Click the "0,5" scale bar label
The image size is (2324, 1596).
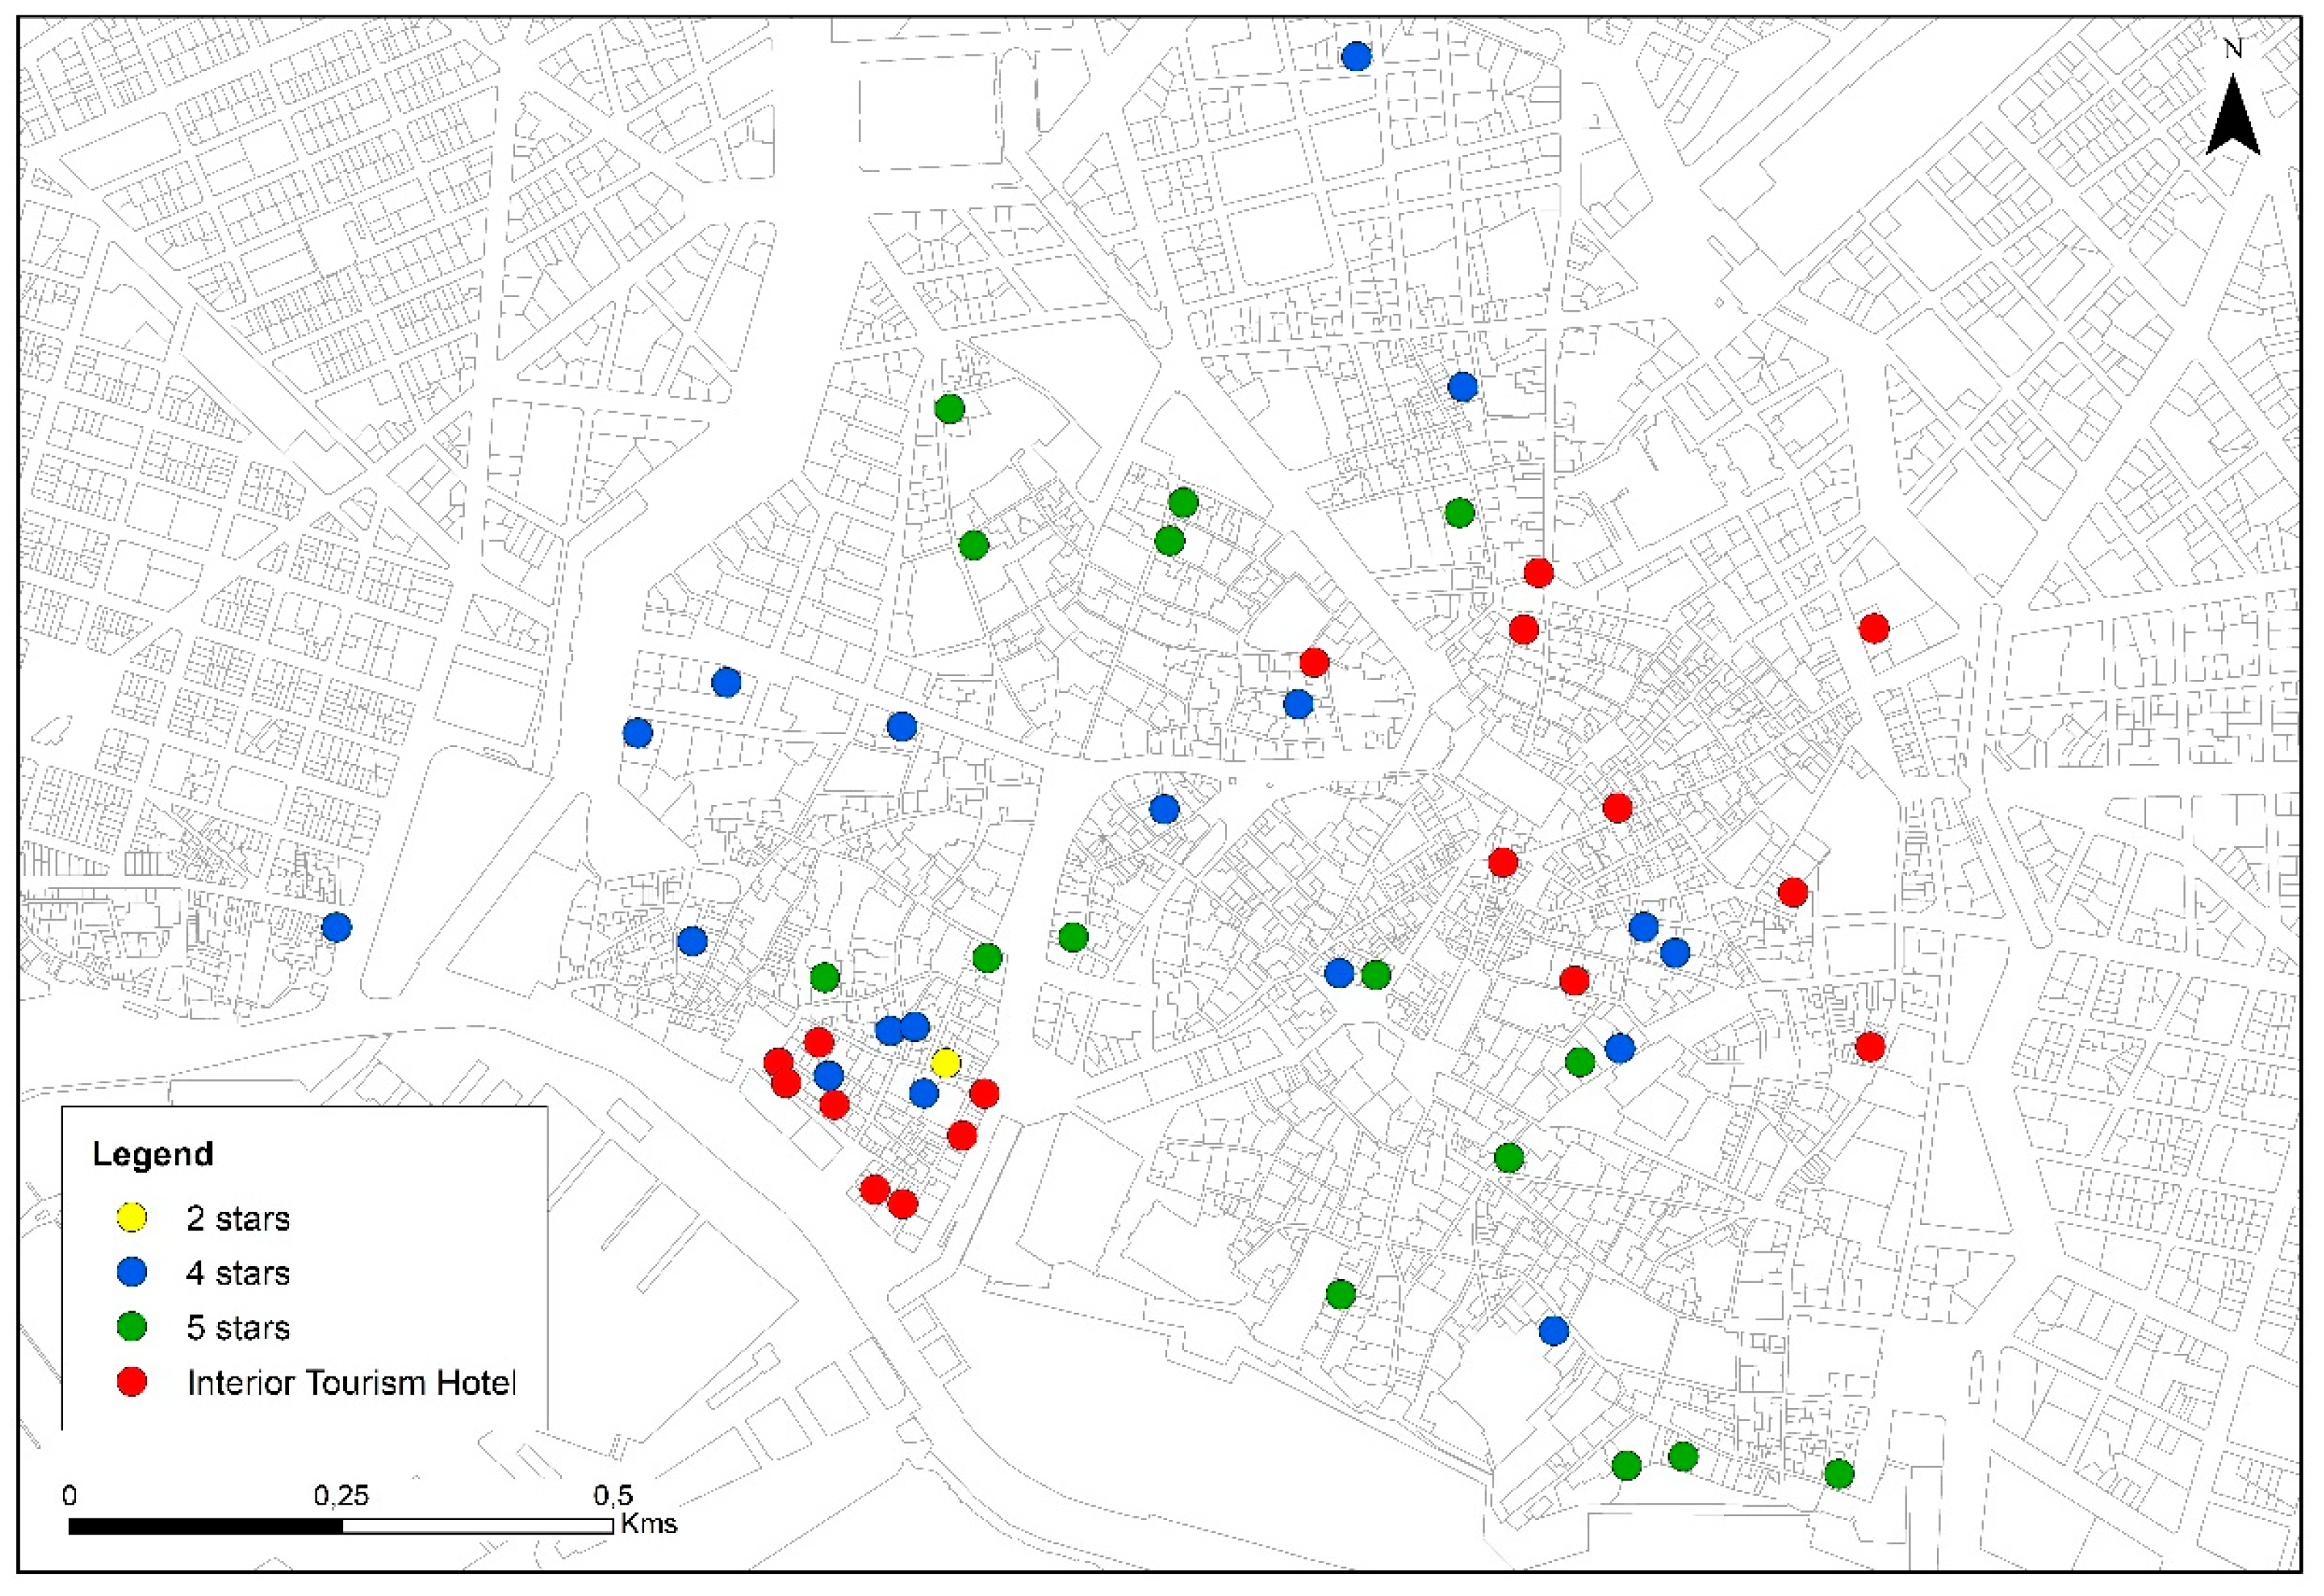[x=613, y=1496]
